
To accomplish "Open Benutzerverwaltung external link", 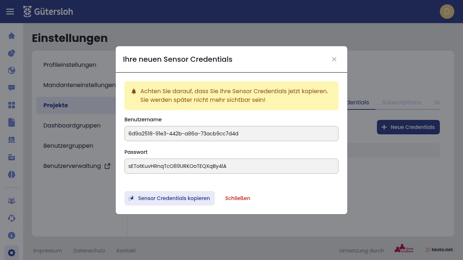I will coord(77,166).
